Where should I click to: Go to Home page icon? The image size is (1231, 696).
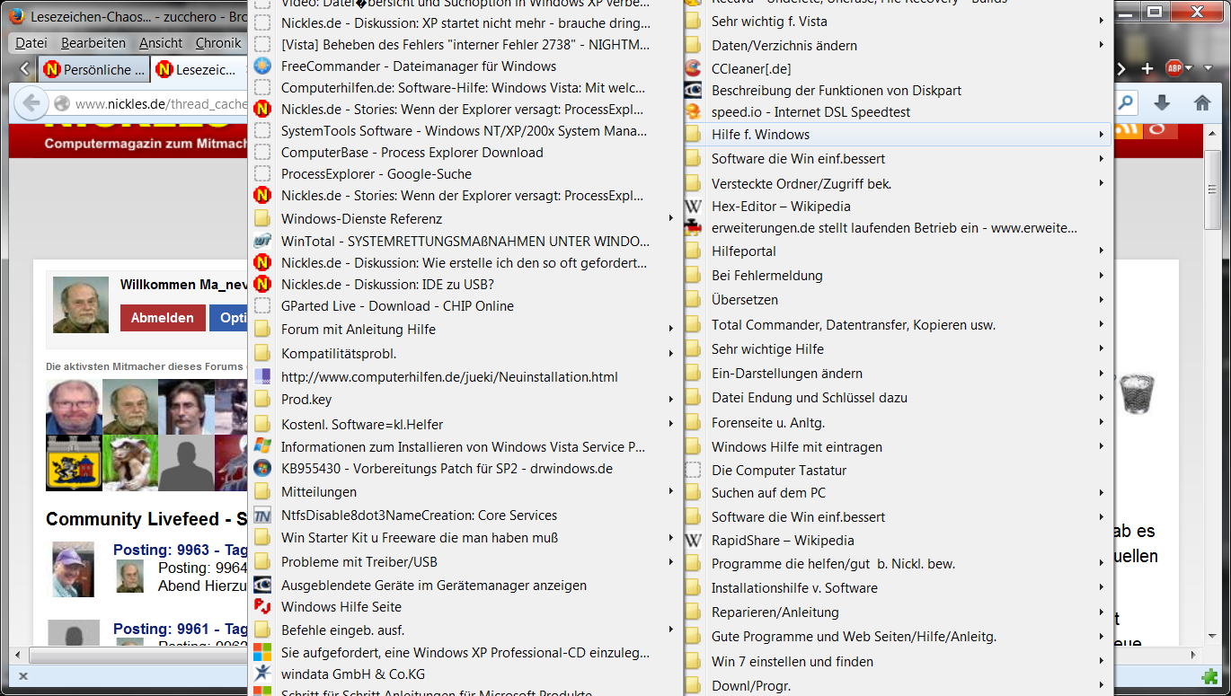pyautogui.click(x=1202, y=103)
